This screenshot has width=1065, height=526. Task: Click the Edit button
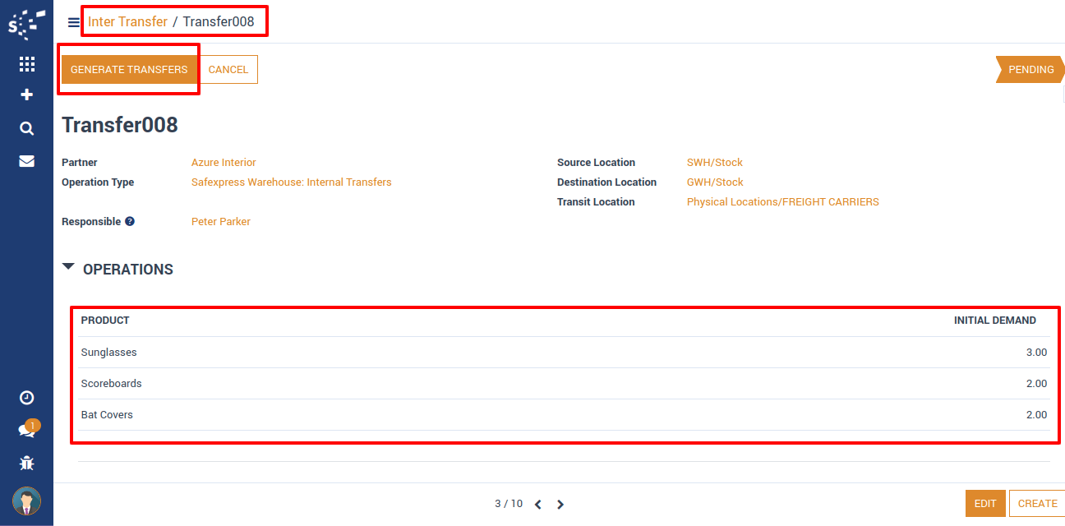[984, 504]
